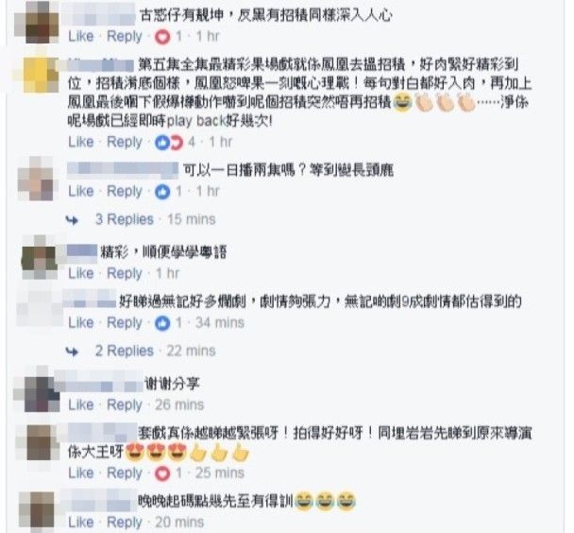Click the reply arrow icon next to 2 Replies
This screenshot has height=533, width=574.
coord(72,352)
